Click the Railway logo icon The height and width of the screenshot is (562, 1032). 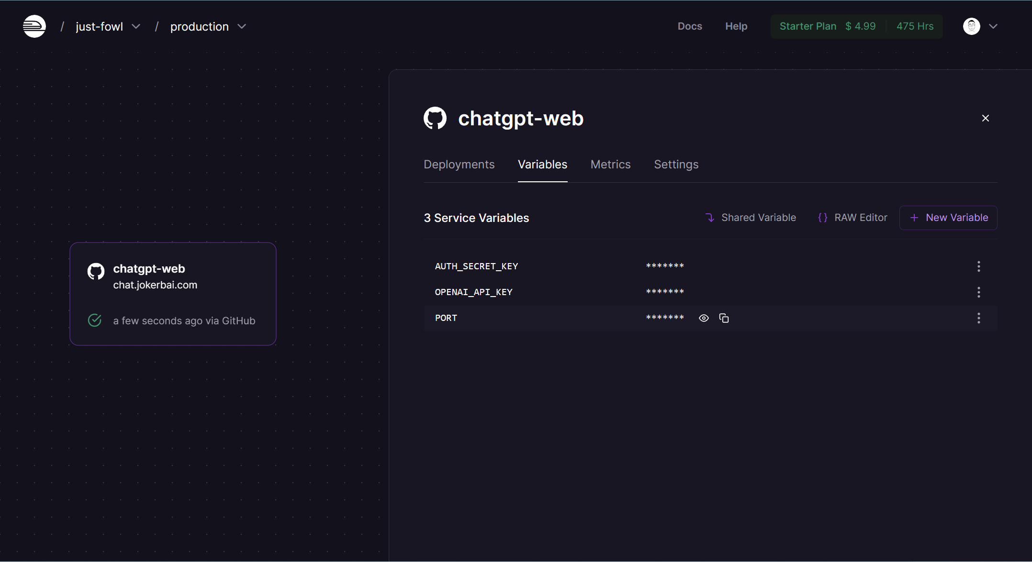34,26
